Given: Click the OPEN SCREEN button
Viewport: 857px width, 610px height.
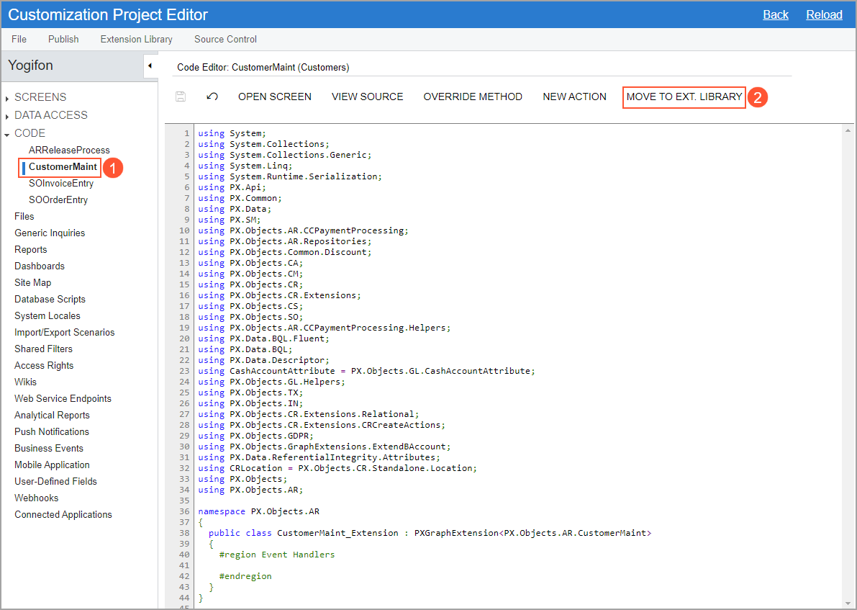Looking at the screenshot, I should click(274, 97).
